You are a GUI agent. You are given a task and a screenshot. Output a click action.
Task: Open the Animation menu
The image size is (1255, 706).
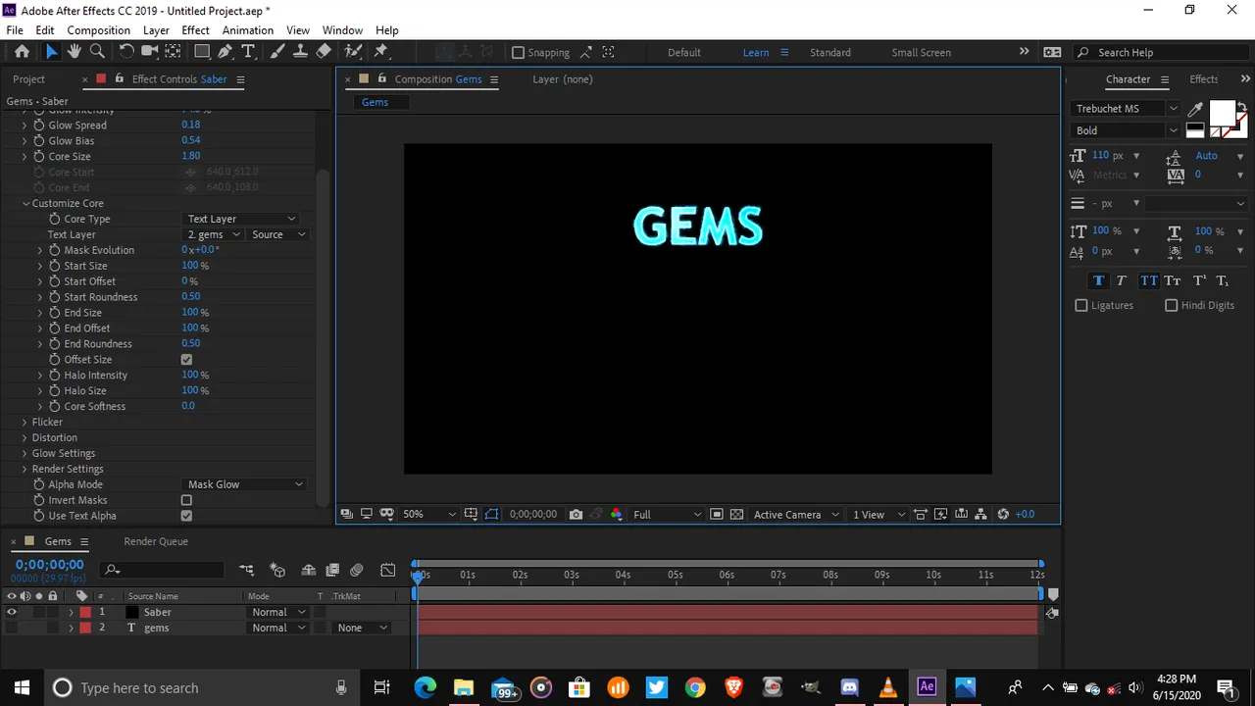(248, 30)
